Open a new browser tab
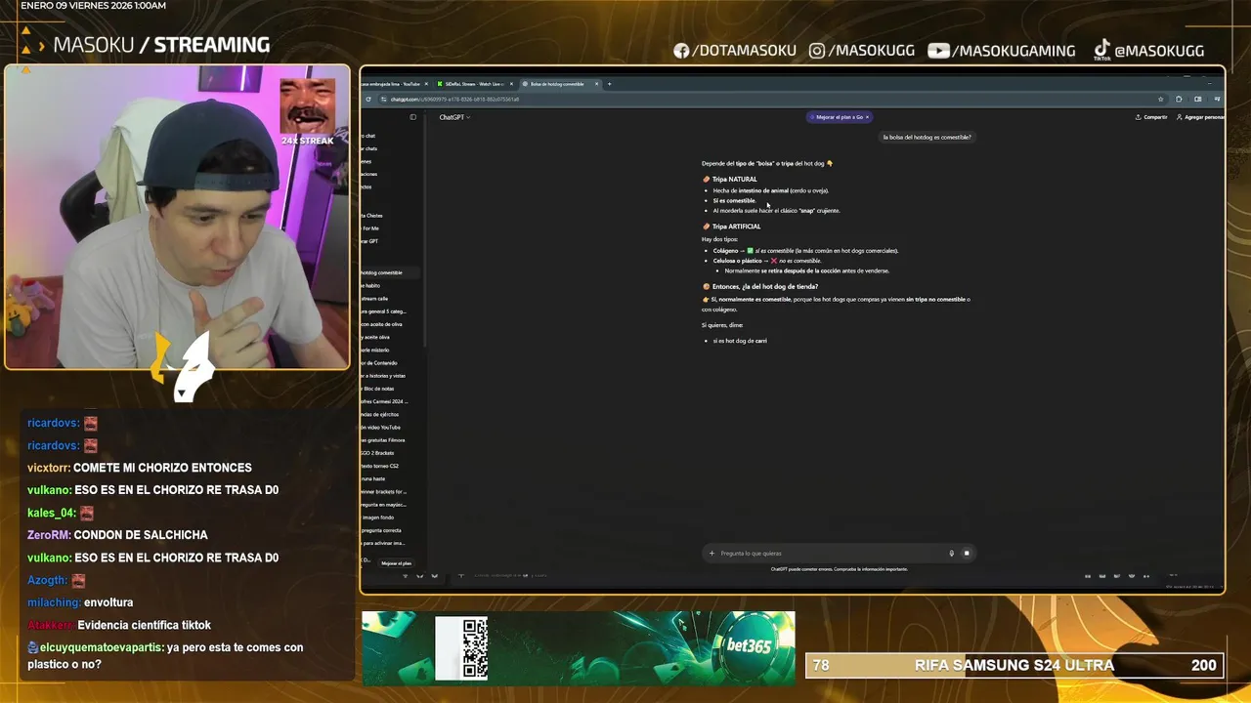The height and width of the screenshot is (703, 1251). [610, 84]
